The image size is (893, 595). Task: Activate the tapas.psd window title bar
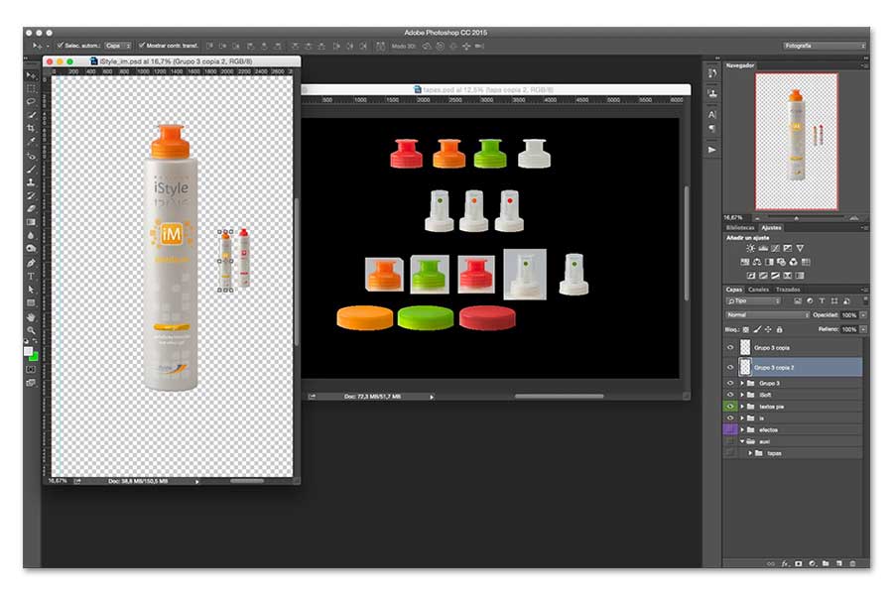pyautogui.click(x=495, y=89)
